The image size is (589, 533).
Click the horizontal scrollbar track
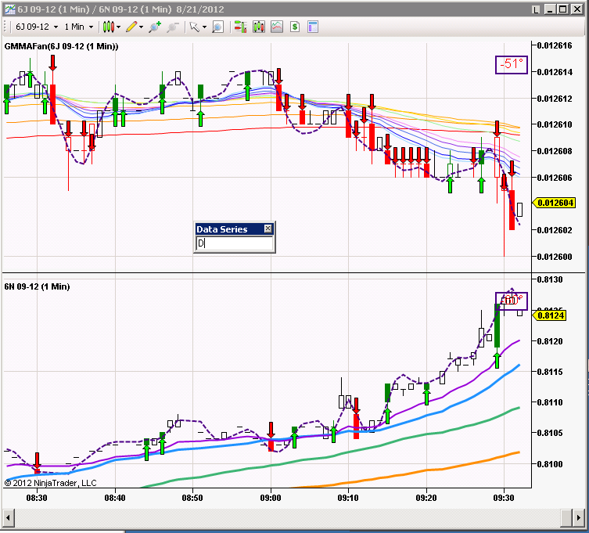[287, 518]
